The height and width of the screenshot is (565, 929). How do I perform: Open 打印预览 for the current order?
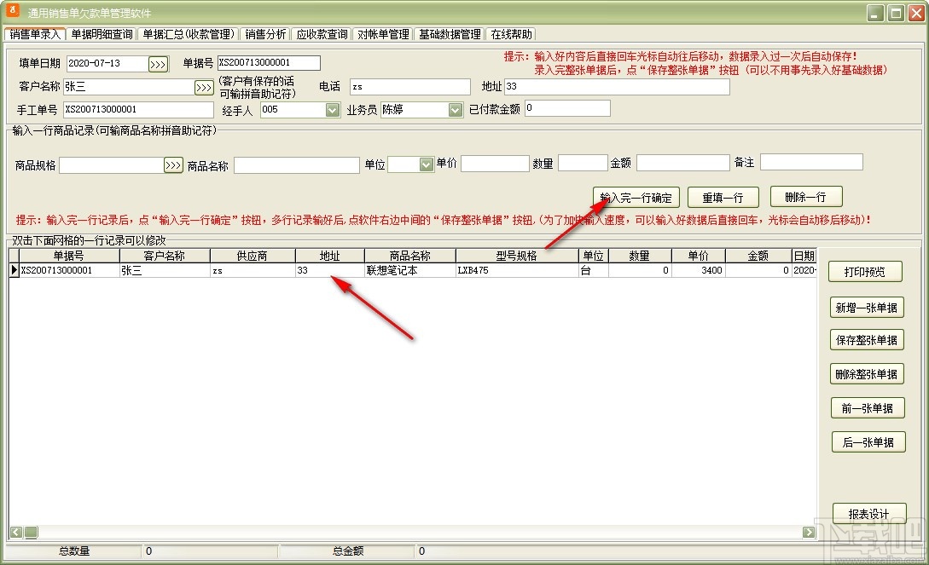pyautogui.click(x=867, y=271)
